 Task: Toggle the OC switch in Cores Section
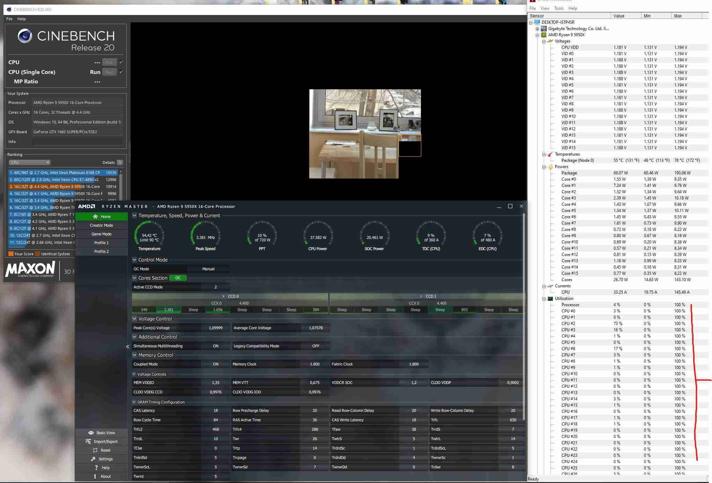point(178,278)
